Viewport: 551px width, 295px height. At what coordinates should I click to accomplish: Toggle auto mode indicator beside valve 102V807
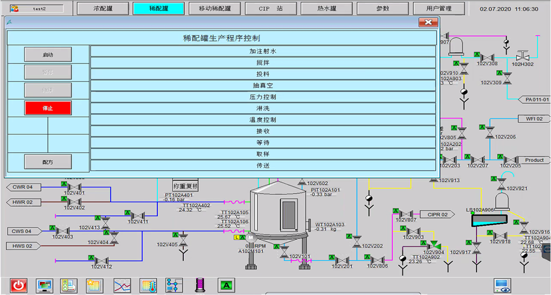[x=396, y=211]
